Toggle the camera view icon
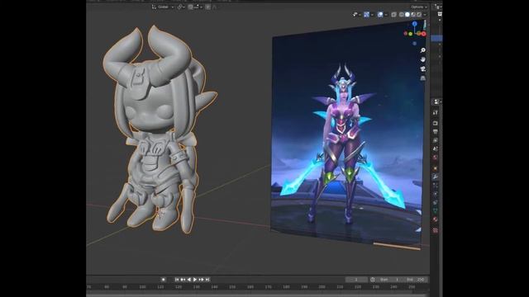The width and height of the screenshot is (529, 297). coord(422,69)
